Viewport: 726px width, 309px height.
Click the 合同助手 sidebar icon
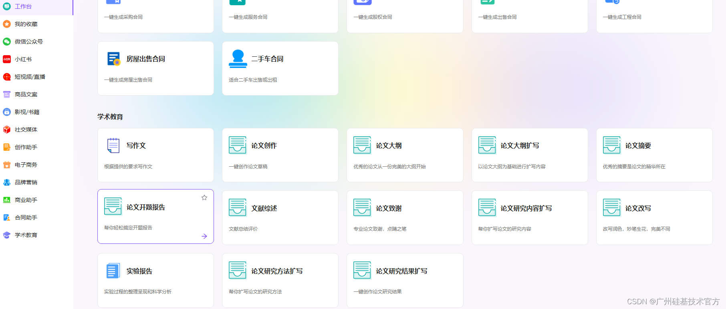tap(7, 217)
